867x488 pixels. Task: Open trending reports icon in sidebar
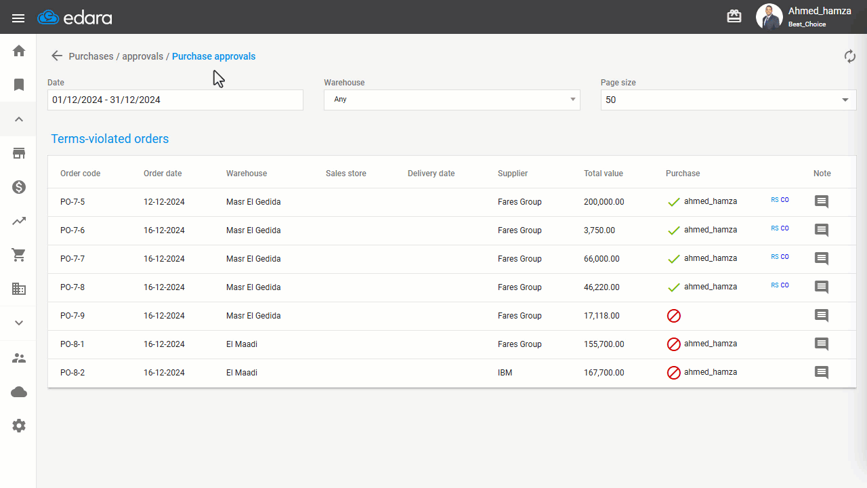(19, 221)
